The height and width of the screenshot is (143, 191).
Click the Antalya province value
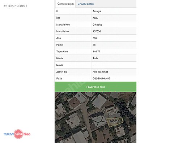97,11
